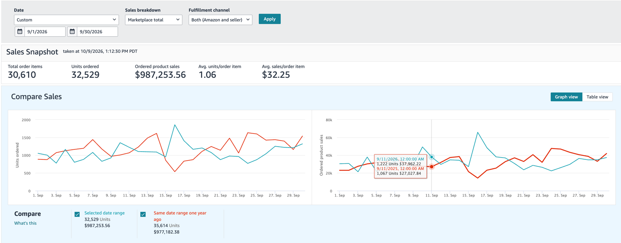Click the $977,182.38 comparison value

167,232
